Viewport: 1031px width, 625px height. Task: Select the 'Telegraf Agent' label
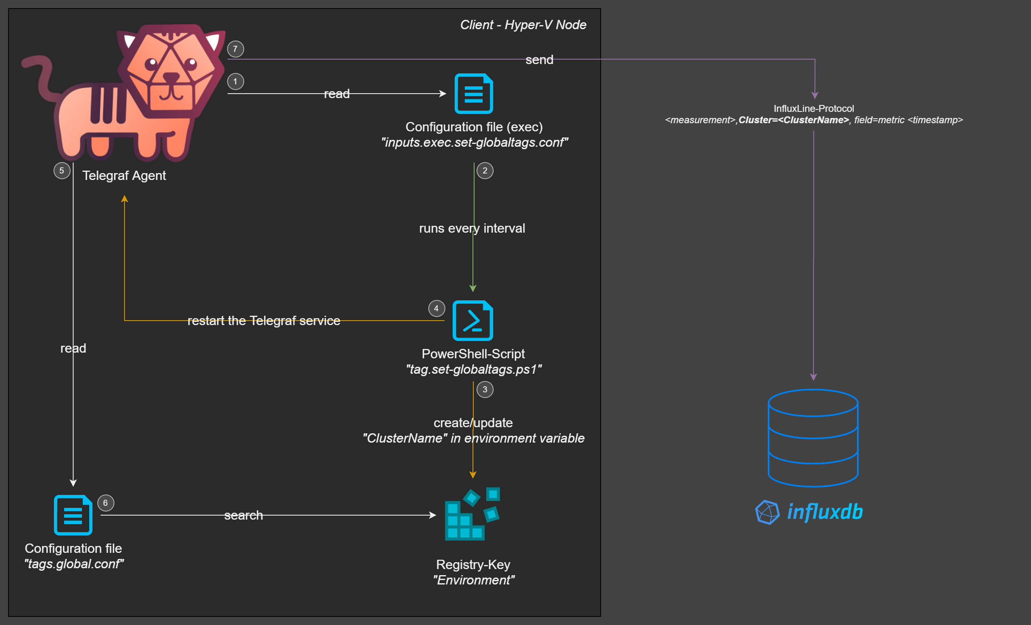pyautogui.click(x=124, y=176)
